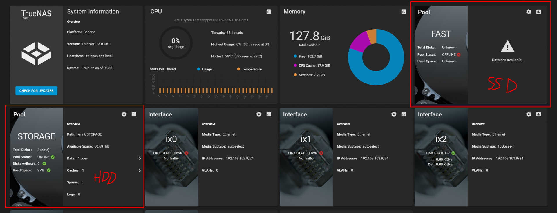
Task: Expand STORAGE pool Data vdev arrow
Action: click(x=140, y=158)
